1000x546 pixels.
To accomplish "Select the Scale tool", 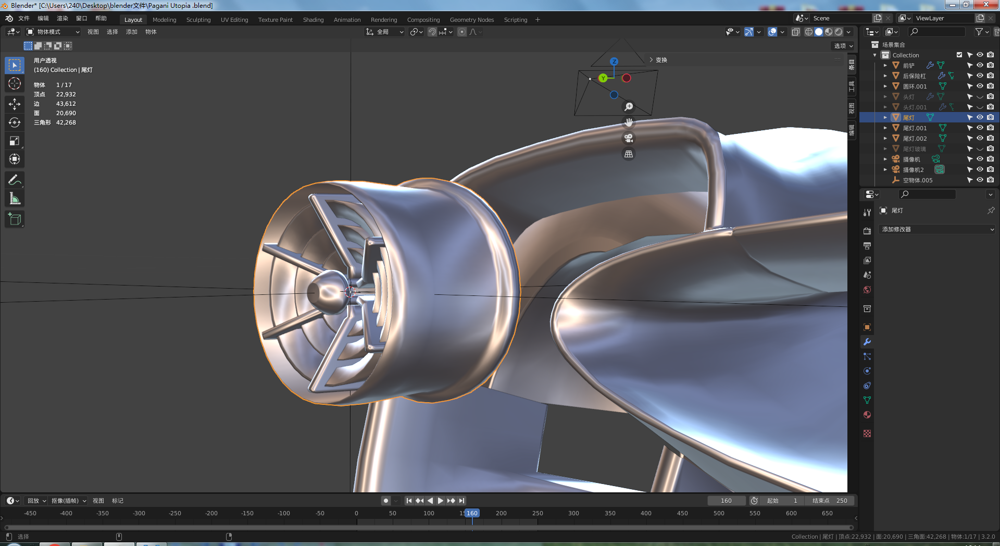I will click(15, 141).
